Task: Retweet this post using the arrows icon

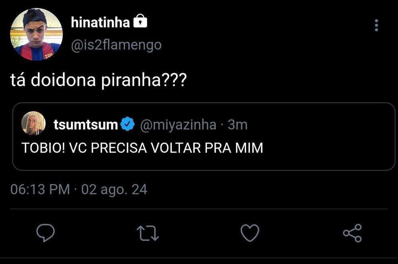Action: [x=148, y=233]
